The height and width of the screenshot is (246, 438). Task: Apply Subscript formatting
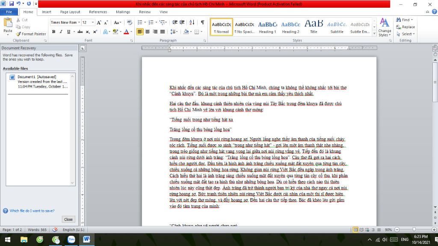[88, 32]
